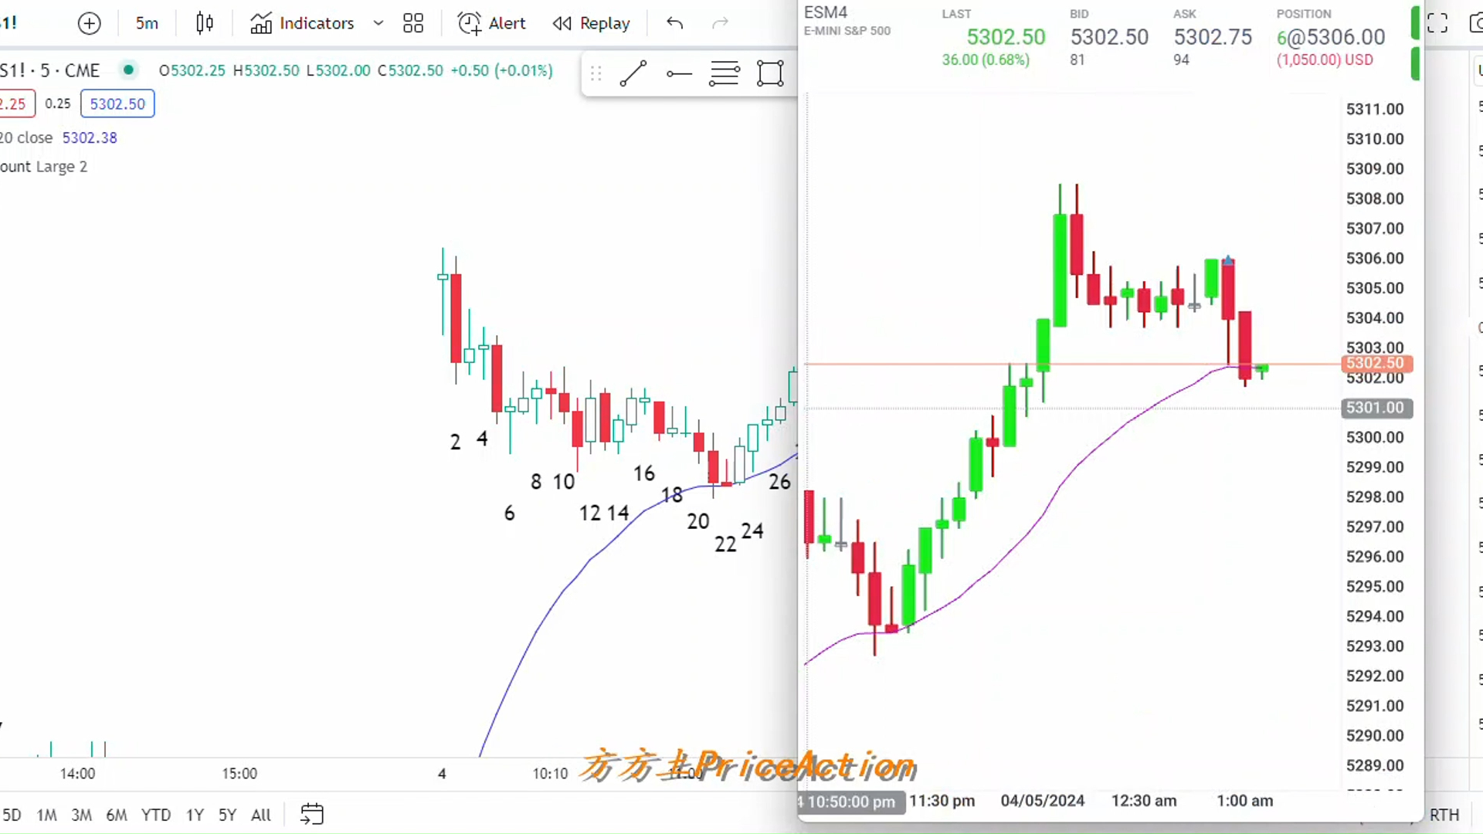Select the trend line drawing tool
Image resolution: width=1483 pixels, height=834 pixels.
point(633,73)
